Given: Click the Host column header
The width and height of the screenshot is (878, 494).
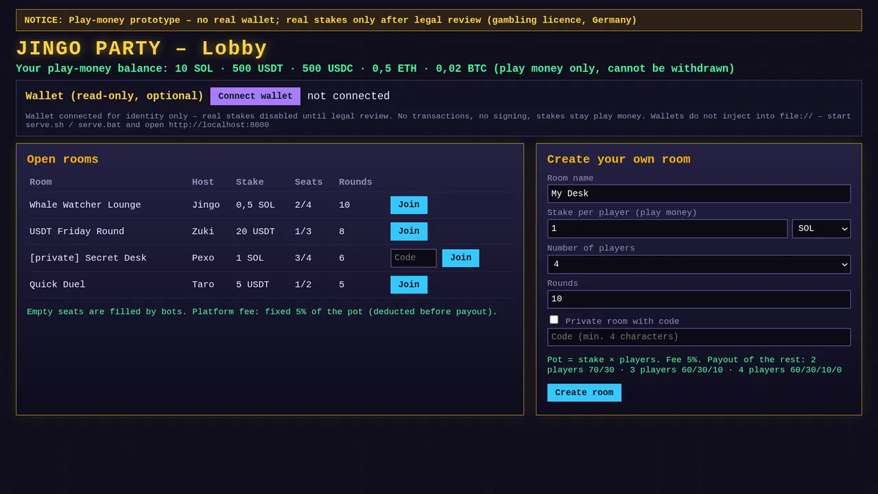Looking at the screenshot, I should coord(203,182).
